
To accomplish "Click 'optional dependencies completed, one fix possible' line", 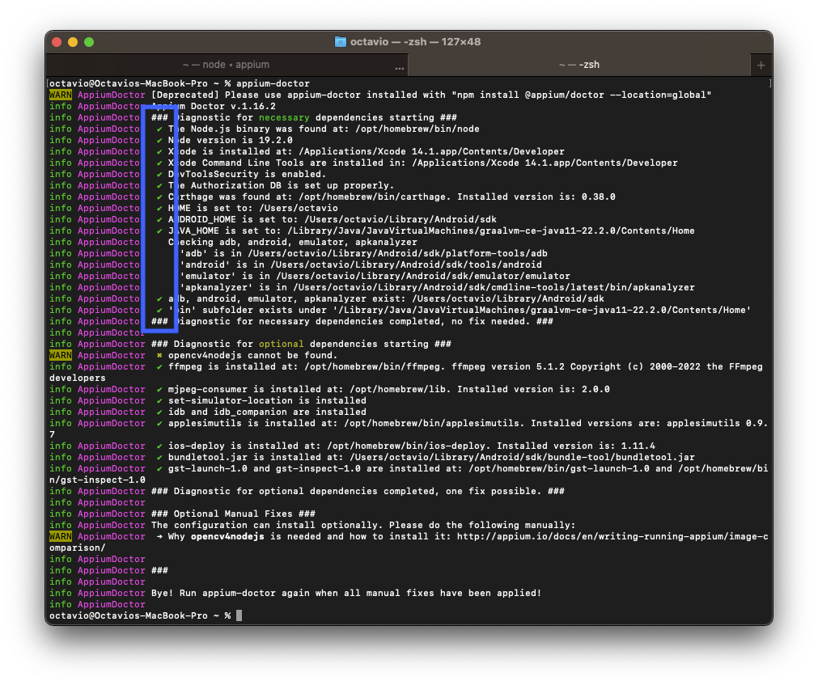I will pyautogui.click(x=358, y=491).
